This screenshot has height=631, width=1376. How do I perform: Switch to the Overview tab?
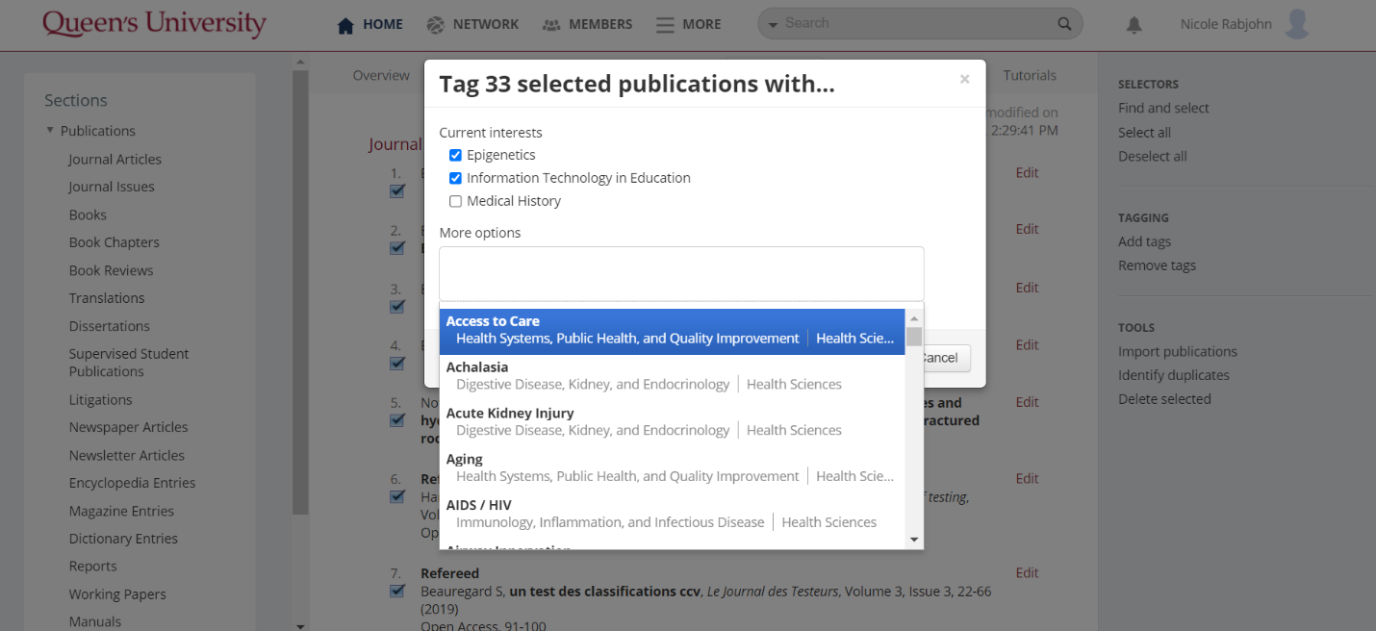pos(381,75)
